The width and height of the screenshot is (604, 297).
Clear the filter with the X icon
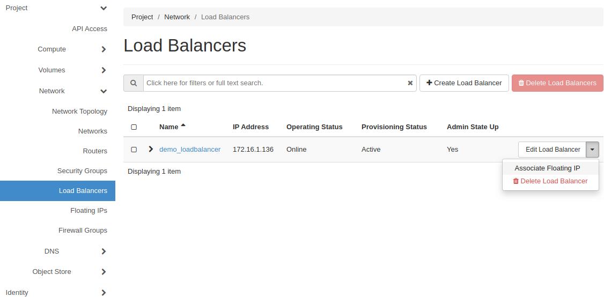[x=410, y=83]
